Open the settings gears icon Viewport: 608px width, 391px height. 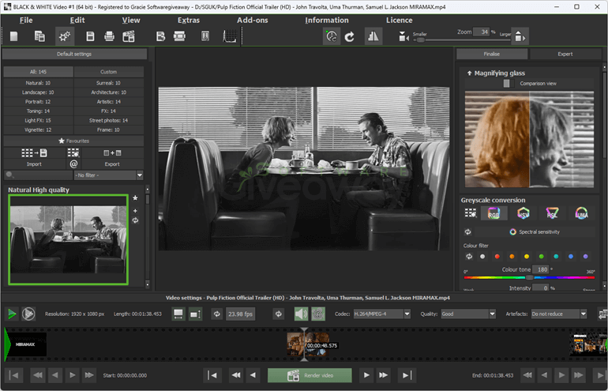pyautogui.click(x=65, y=36)
